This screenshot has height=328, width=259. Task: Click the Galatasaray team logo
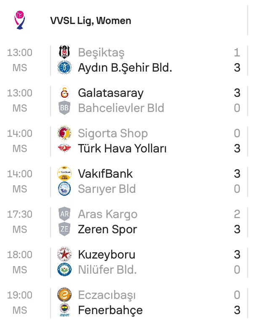tap(64, 93)
